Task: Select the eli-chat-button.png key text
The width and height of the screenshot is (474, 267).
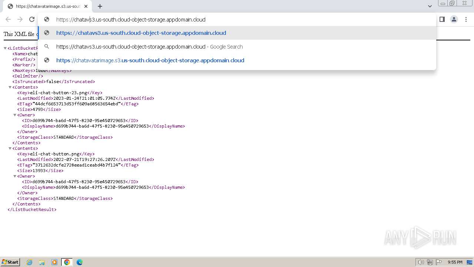Action: point(55,154)
